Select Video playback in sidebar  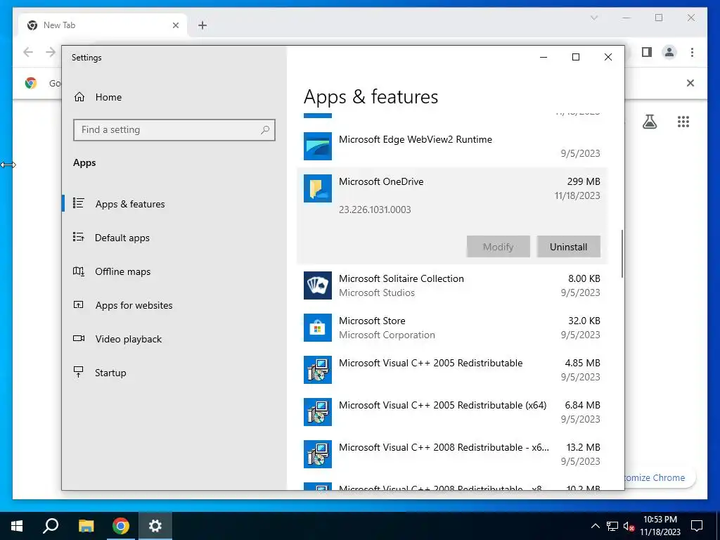point(174,339)
